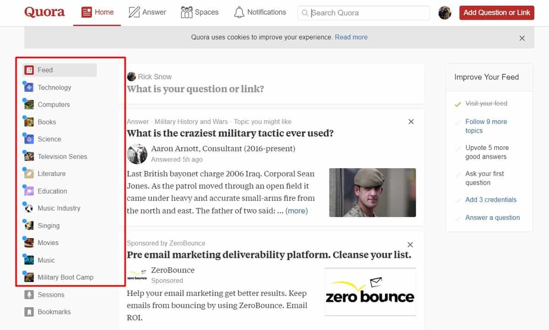
Task: Click the Rick Snow name
Action: pos(155,76)
